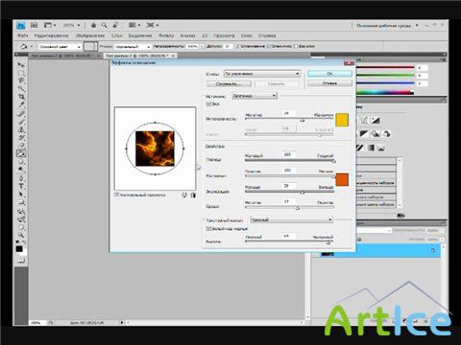Image resolution: width=461 pixels, height=345 pixels.
Task: Select the Blur tool
Action: pyautogui.click(x=21, y=162)
